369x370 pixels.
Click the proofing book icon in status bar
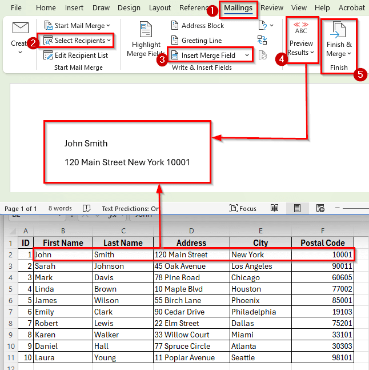tap(87, 209)
